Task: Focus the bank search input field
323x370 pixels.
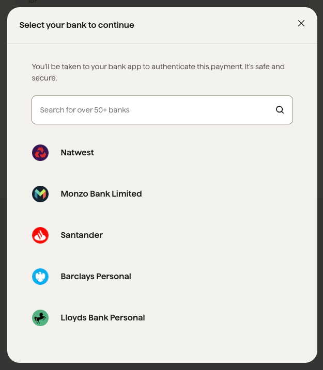Action: [162, 110]
